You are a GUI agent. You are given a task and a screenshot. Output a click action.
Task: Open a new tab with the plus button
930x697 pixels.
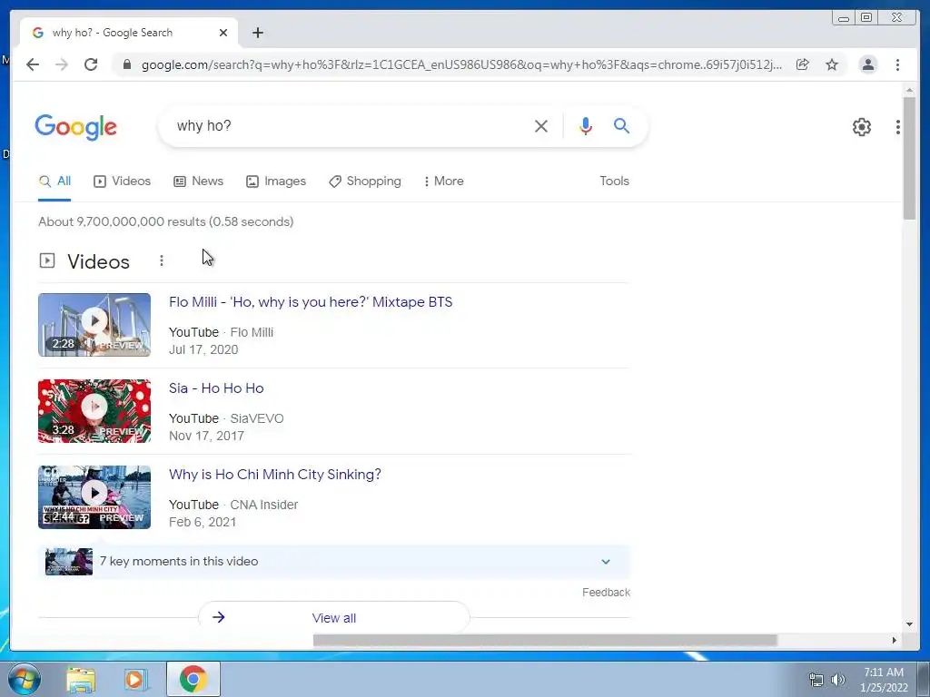257,33
